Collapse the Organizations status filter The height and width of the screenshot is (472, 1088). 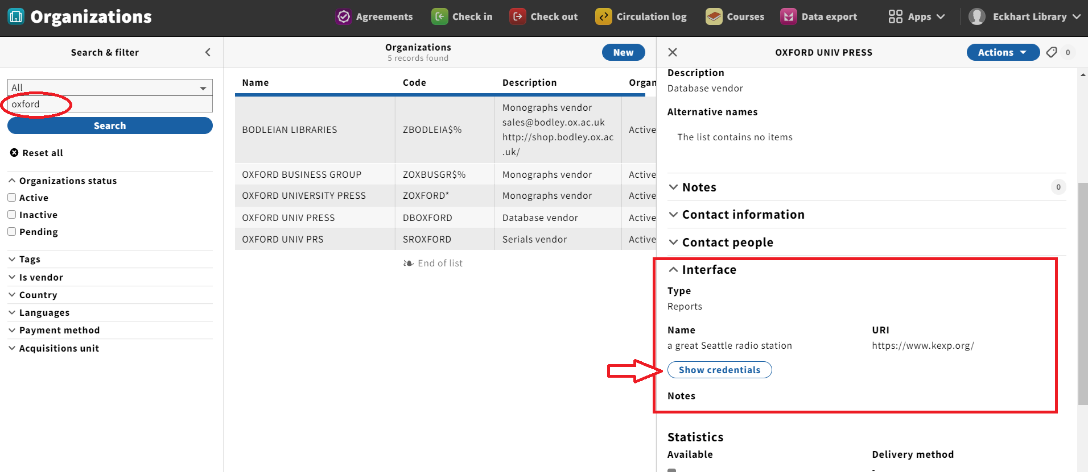63,181
